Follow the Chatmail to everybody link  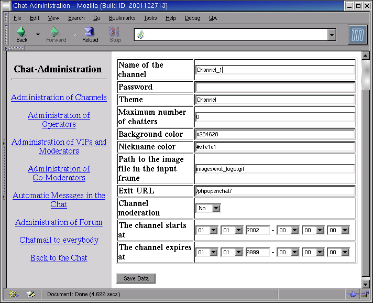click(59, 240)
